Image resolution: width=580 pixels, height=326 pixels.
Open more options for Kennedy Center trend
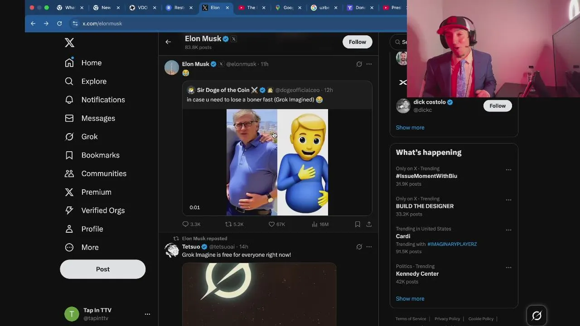(x=508, y=268)
